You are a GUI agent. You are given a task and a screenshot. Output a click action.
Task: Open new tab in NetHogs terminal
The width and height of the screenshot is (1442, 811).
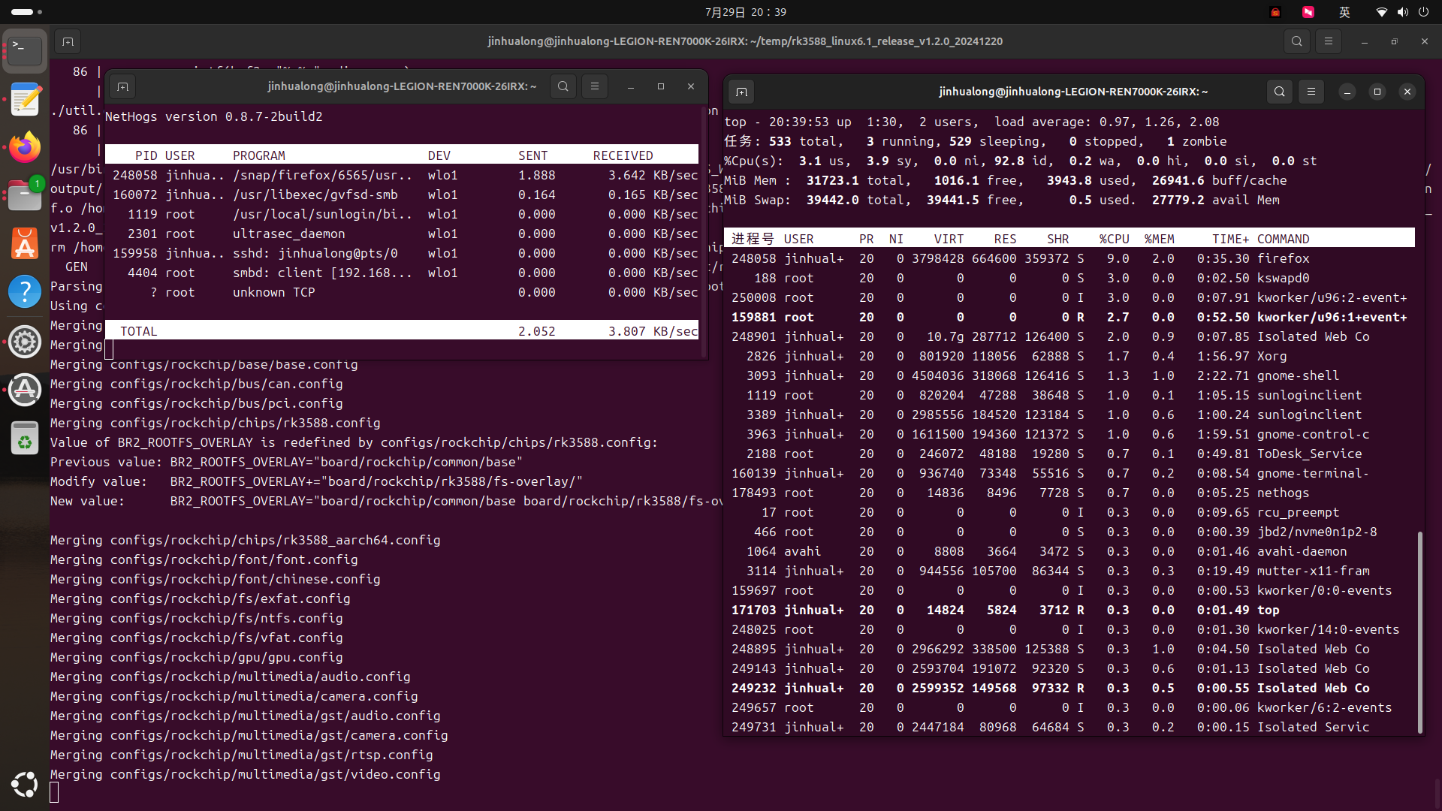[123, 87]
